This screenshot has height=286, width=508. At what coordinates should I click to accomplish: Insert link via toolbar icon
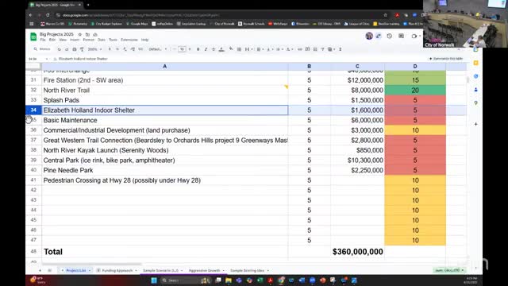[x=300, y=49]
